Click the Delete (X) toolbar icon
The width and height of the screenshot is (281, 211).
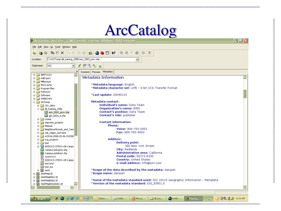click(x=62, y=53)
